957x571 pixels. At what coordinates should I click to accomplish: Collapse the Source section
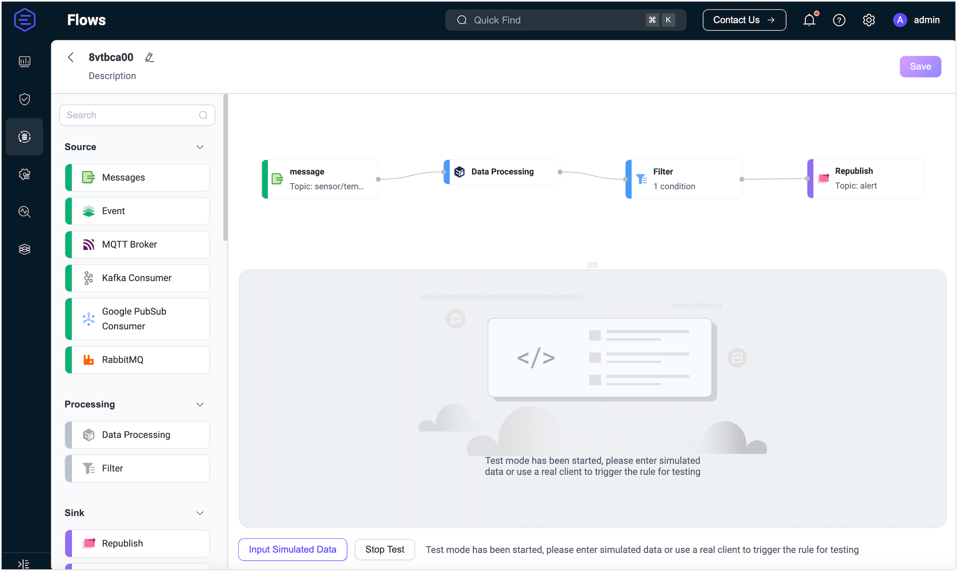coord(200,147)
